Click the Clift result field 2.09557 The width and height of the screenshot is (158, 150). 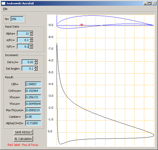click(33, 84)
